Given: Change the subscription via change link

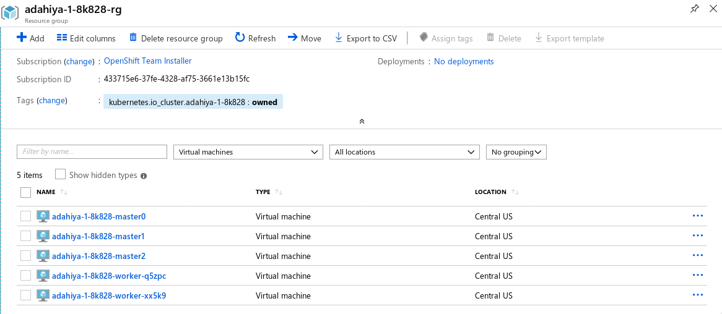Looking at the screenshot, I should (79, 61).
